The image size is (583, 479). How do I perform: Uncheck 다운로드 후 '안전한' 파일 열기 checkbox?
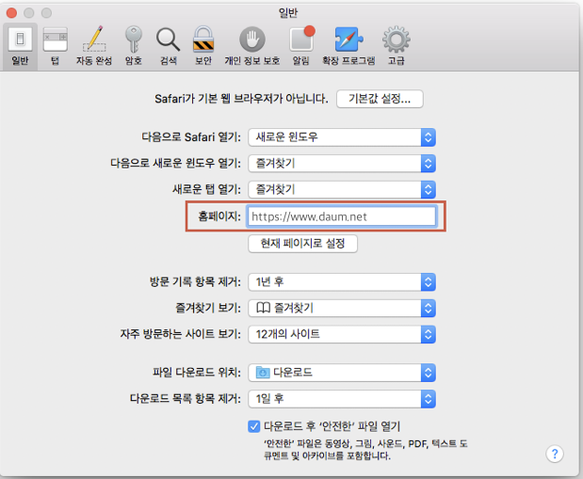click(254, 426)
